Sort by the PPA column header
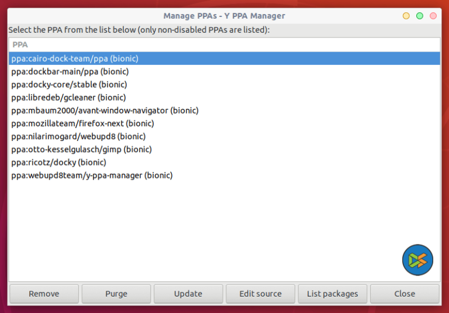 point(224,44)
